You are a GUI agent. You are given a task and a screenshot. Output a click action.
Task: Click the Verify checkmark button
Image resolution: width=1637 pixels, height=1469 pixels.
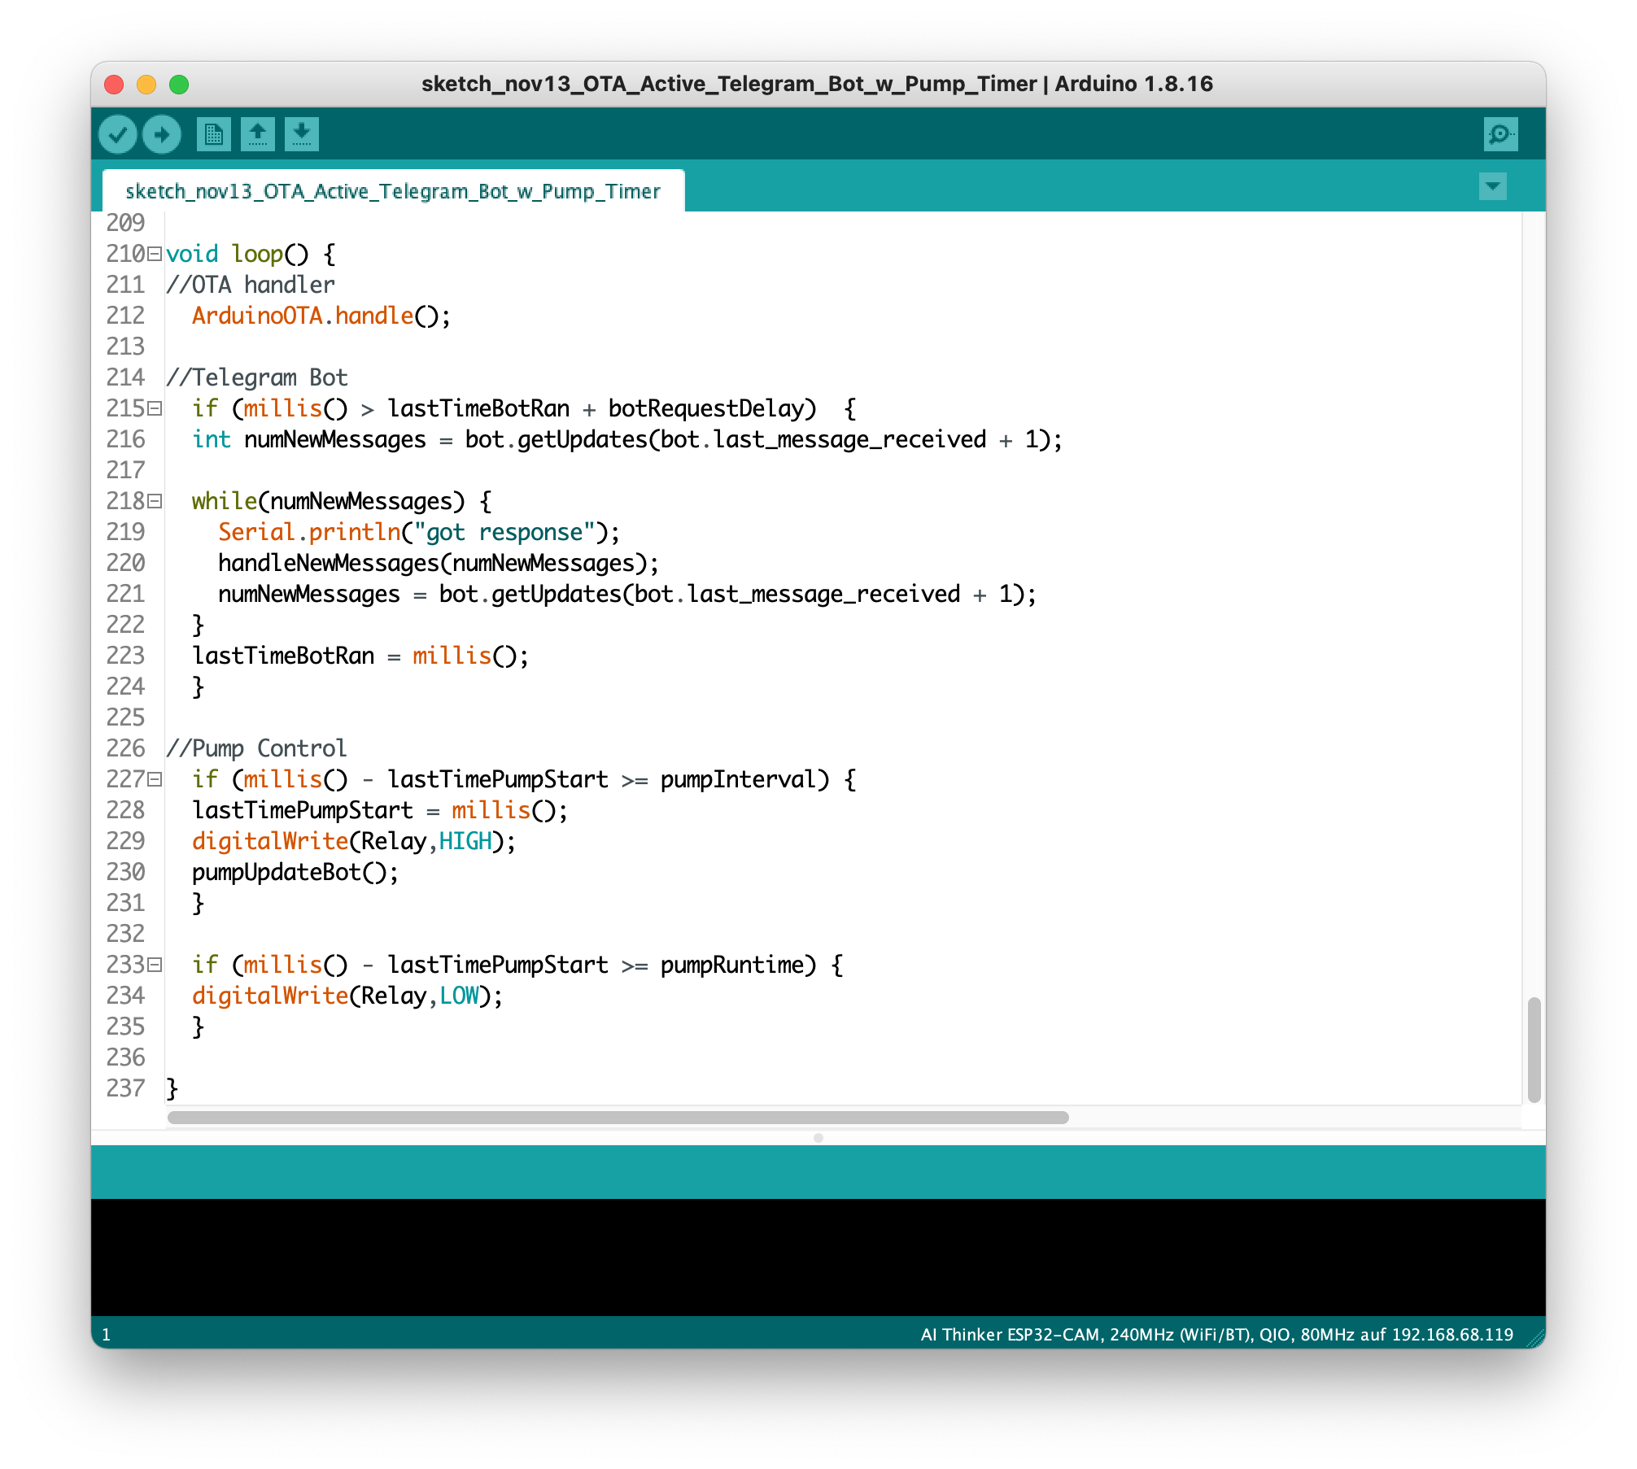(x=118, y=134)
